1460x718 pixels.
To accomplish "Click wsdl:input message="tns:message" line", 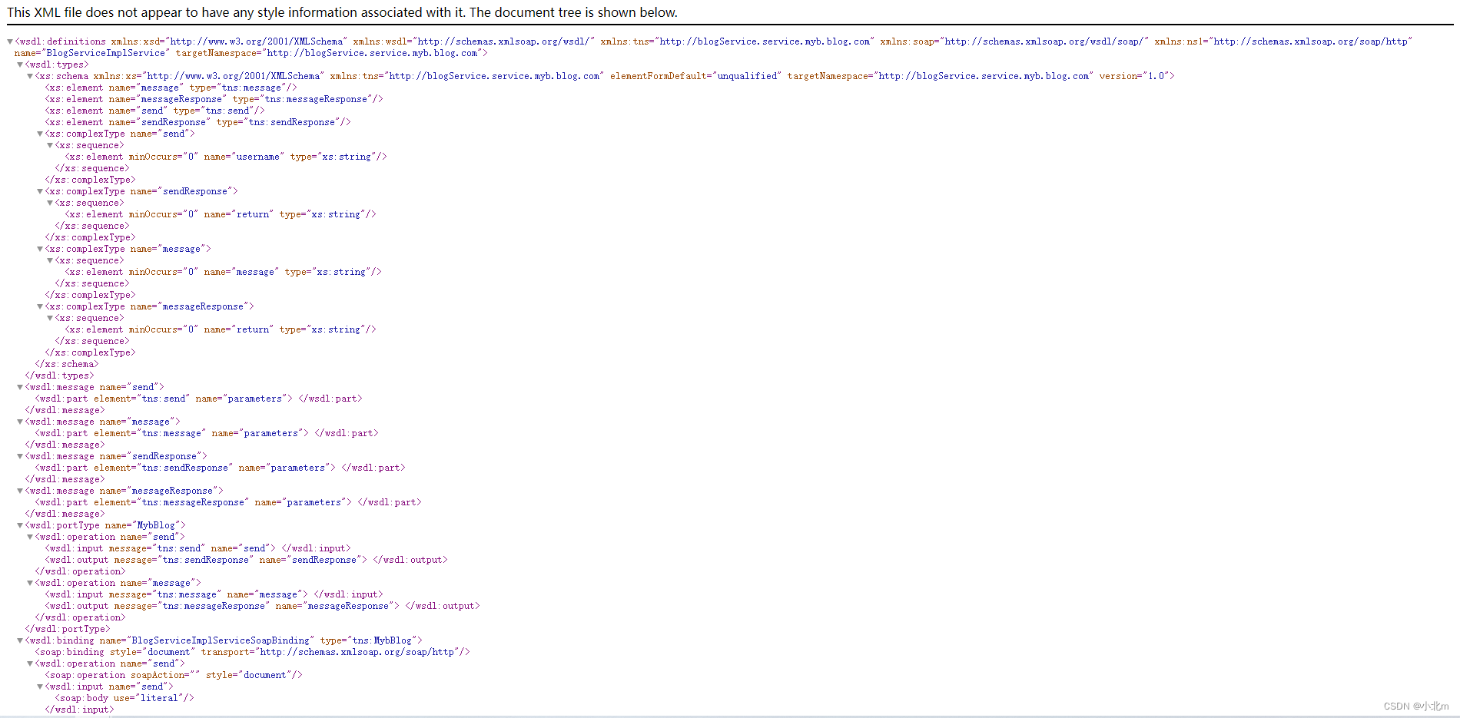I will point(214,594).
